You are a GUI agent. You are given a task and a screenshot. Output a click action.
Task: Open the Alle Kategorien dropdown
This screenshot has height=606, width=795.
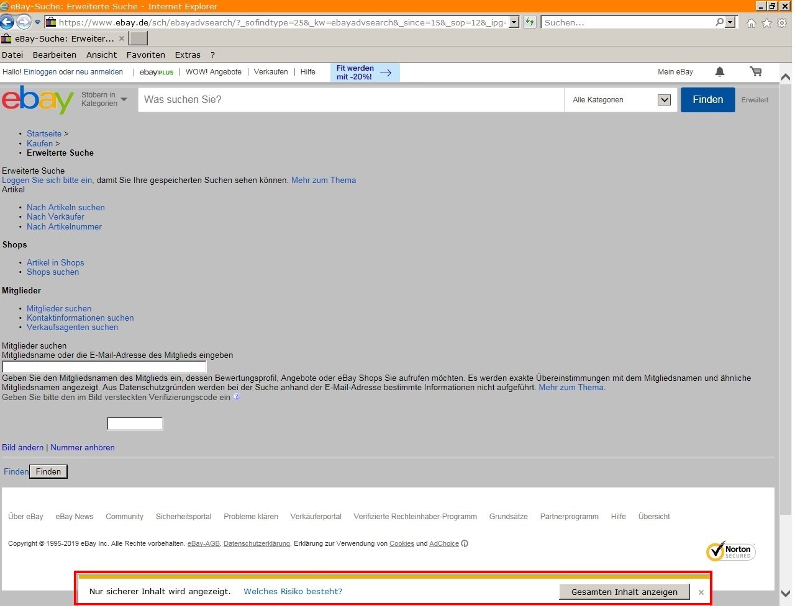621,99
